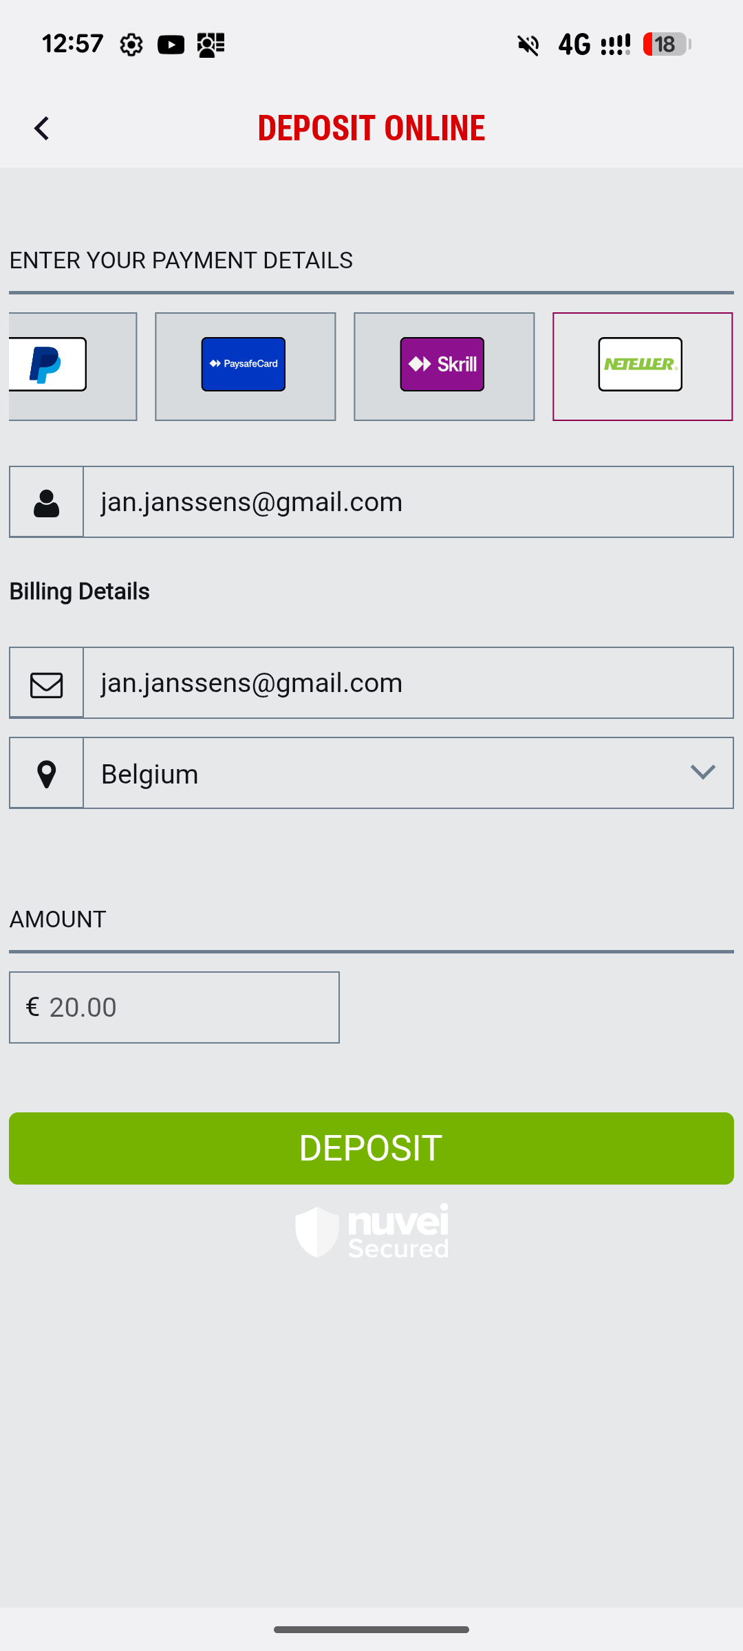Pick the Neteller payment tile
Image resolution: width=743 pixels, height=1651 pixels.
pos(642,365)
